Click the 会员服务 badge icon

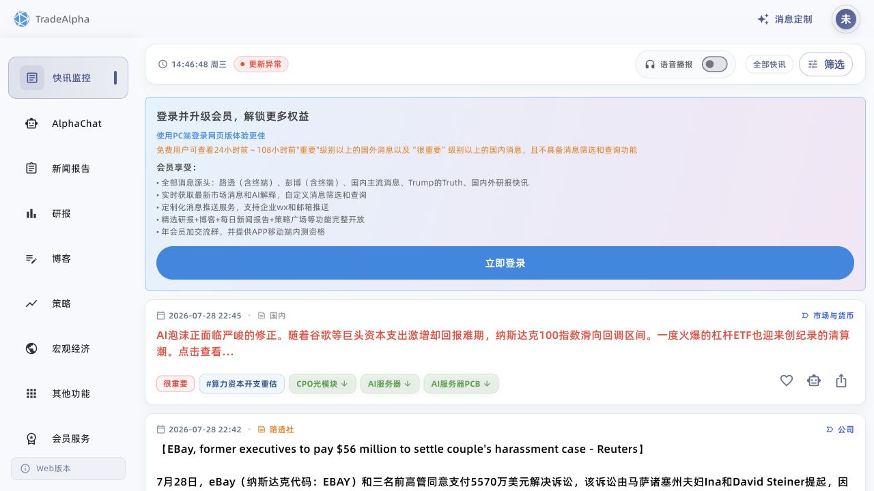(31, 438)
